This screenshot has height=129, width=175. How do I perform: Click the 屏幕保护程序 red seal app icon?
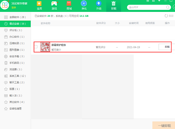point(45,47)
